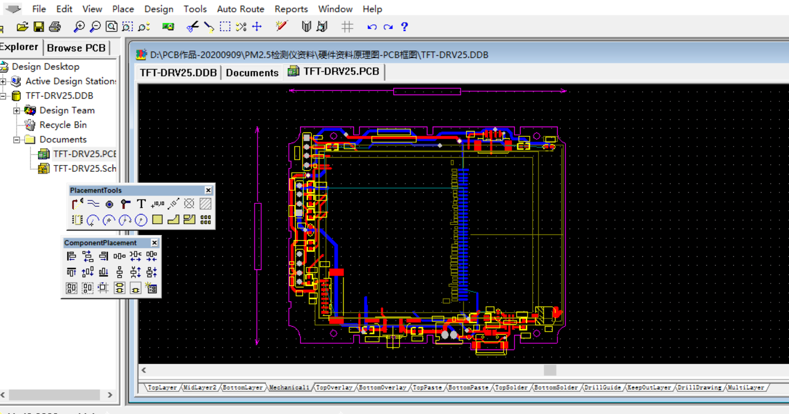Expand the Active Design Stations node
789x414 pixels.
point(3,81)
